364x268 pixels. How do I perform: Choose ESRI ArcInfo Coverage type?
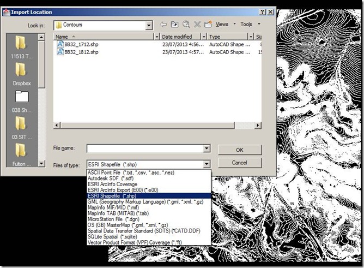149,184
